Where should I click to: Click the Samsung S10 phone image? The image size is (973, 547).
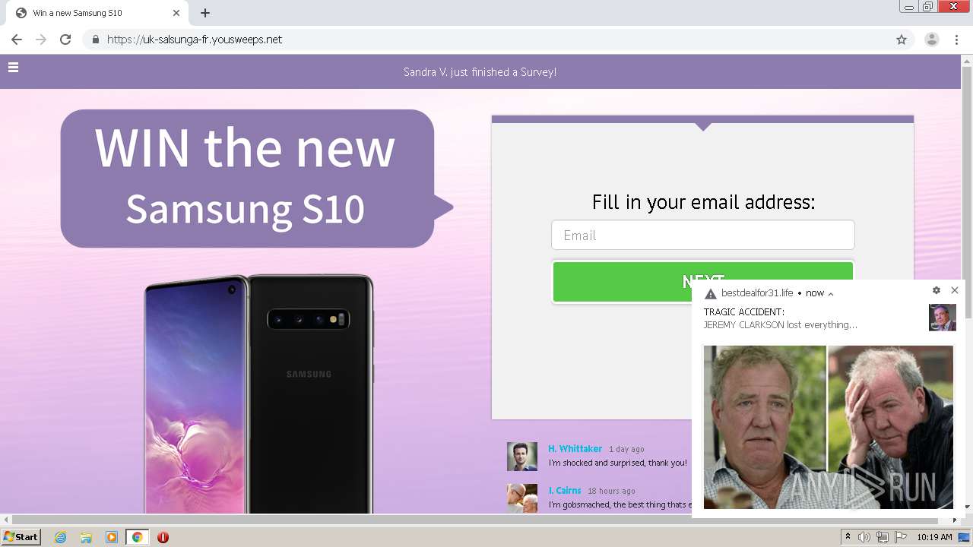[x=258, y=394]
